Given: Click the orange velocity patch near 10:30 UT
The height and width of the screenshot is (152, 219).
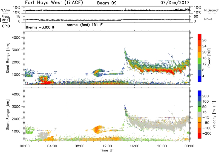Looking at the screenshot, I should pos(97,129).
